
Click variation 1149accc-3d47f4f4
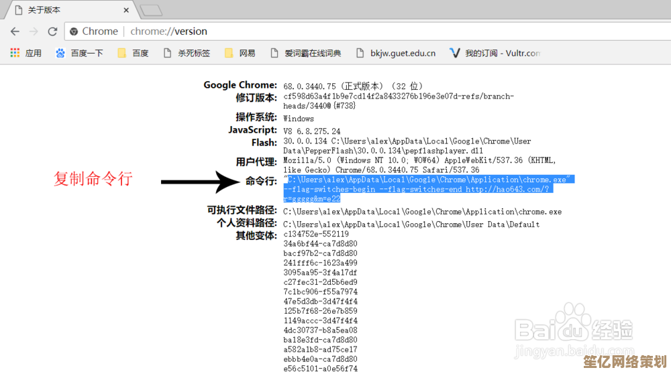[x=320, y=320]
